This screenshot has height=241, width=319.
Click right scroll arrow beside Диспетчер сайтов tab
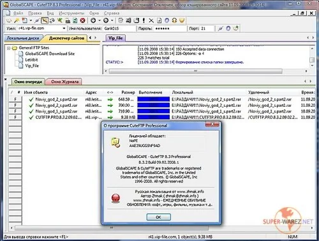(x=95, y=38)
